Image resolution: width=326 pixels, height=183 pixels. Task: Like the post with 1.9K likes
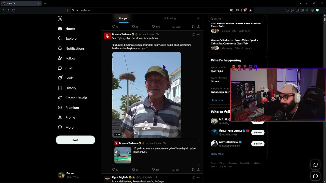[x=156, y=27]
